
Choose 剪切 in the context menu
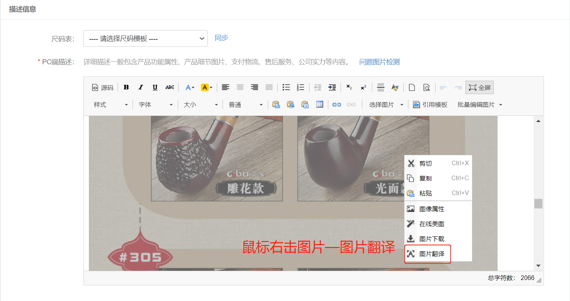(438, 163)
